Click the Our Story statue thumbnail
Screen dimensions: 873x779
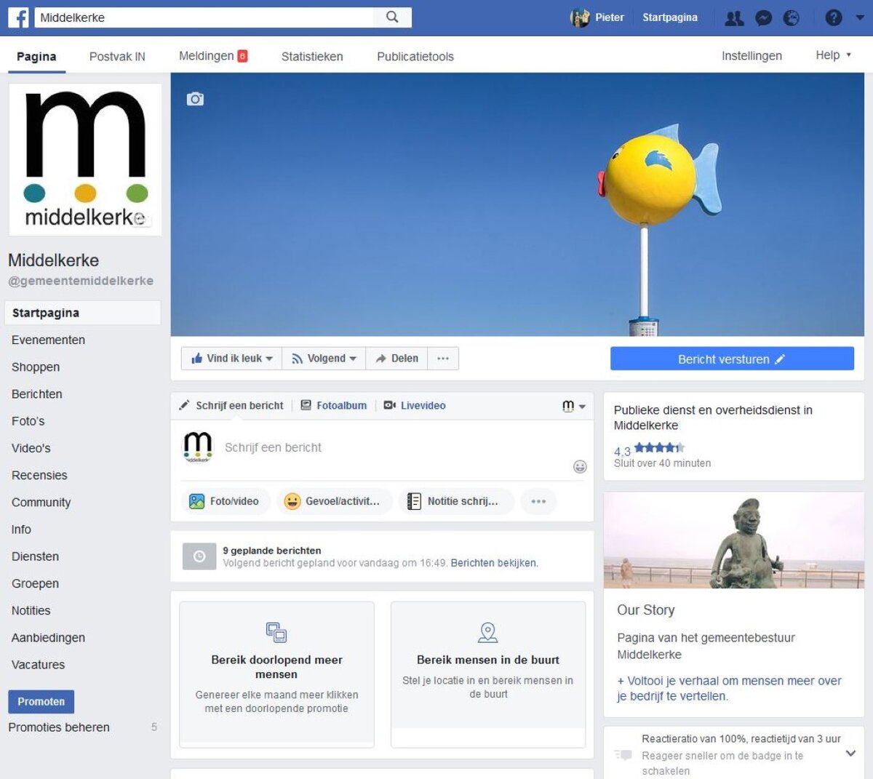(734, 540)
